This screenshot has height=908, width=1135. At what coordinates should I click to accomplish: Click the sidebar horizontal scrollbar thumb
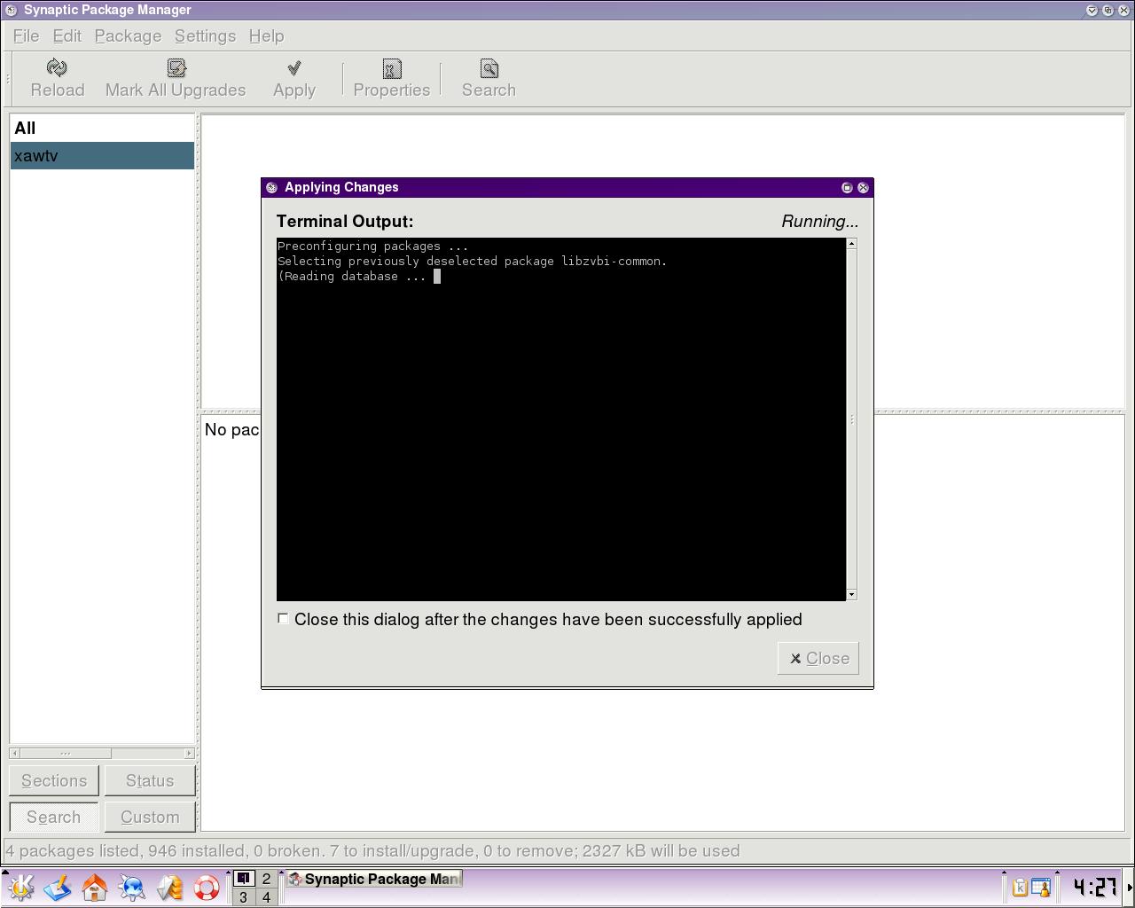pyautogui.click(x=65, y=753)
